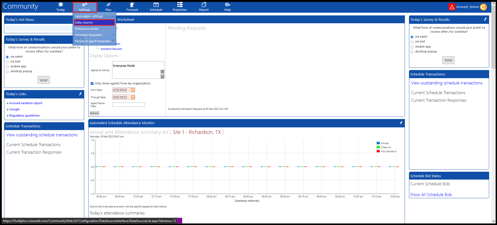
Task: Expand the Schedule templates submenu
Action: coord(95,35)
